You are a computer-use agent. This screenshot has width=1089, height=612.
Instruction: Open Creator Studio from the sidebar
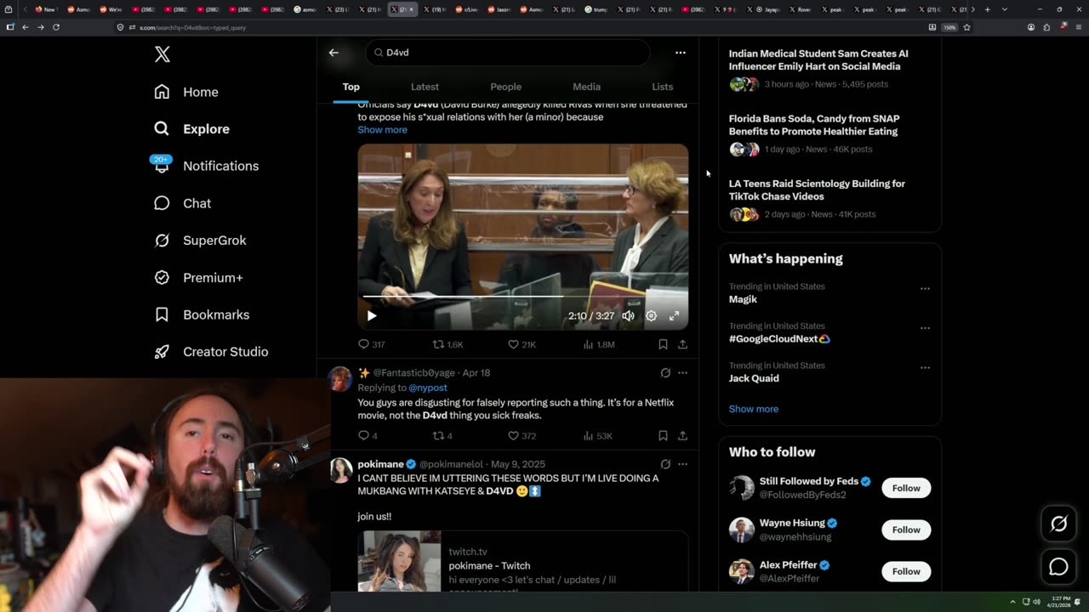211,352
